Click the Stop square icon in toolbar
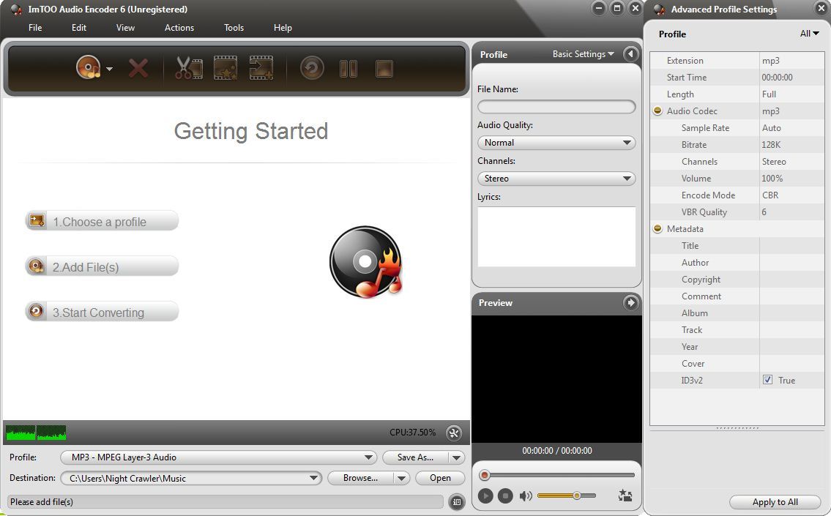This screenshot has height=516, width=831. click(384, 68)
